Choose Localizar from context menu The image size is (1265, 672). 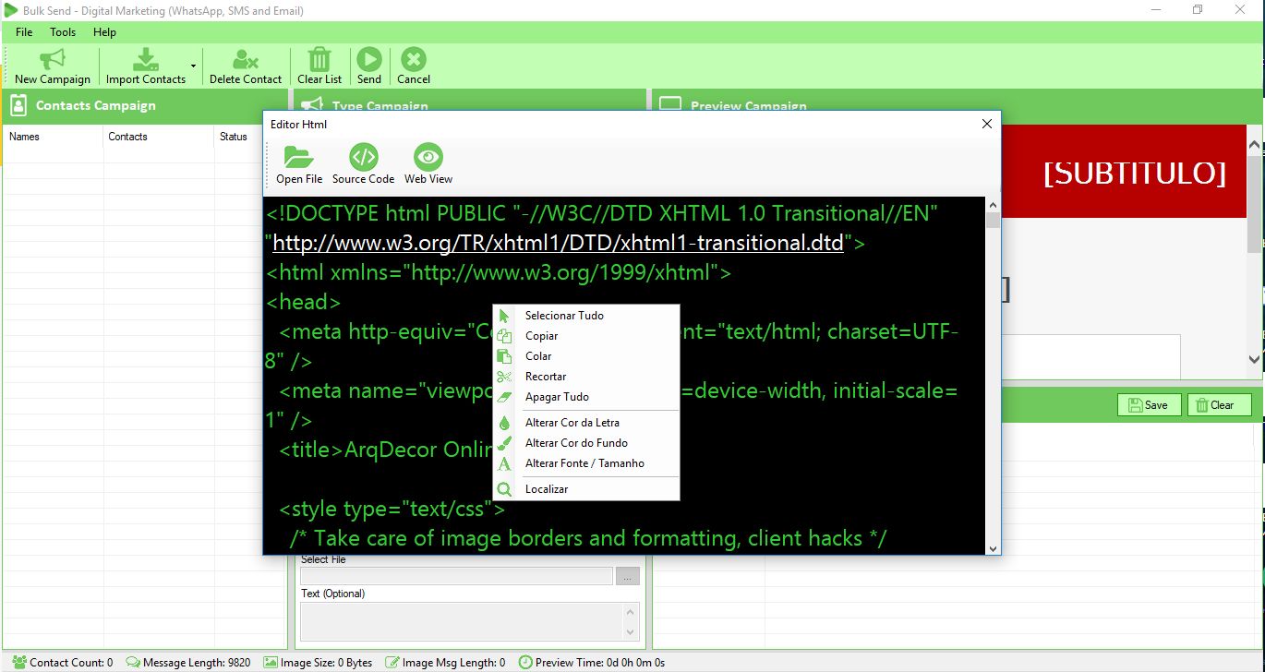click(x=586, y=489)
